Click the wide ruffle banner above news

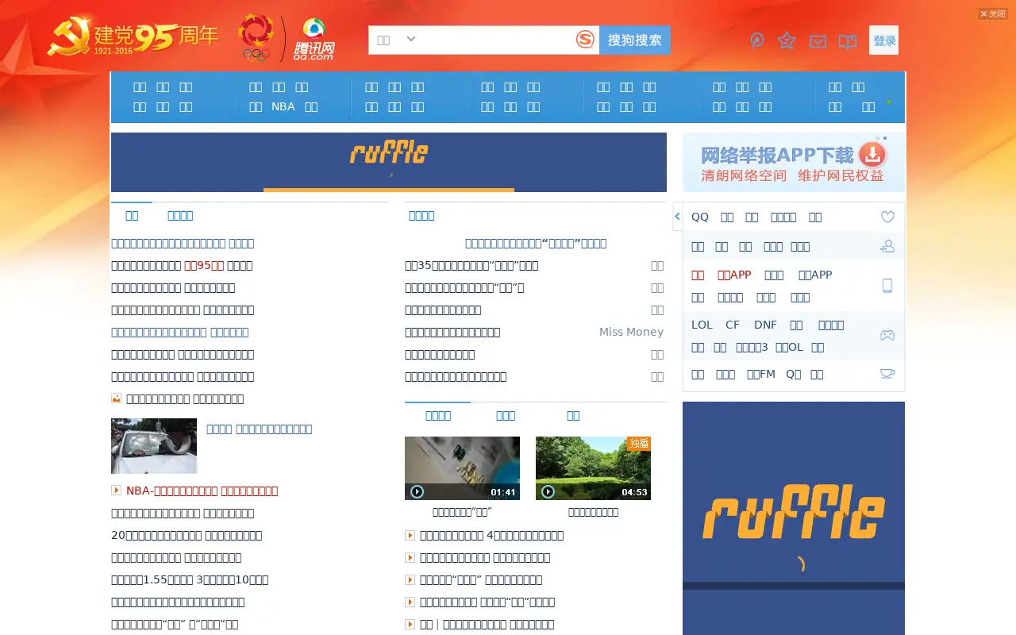[x=389, y=162]
